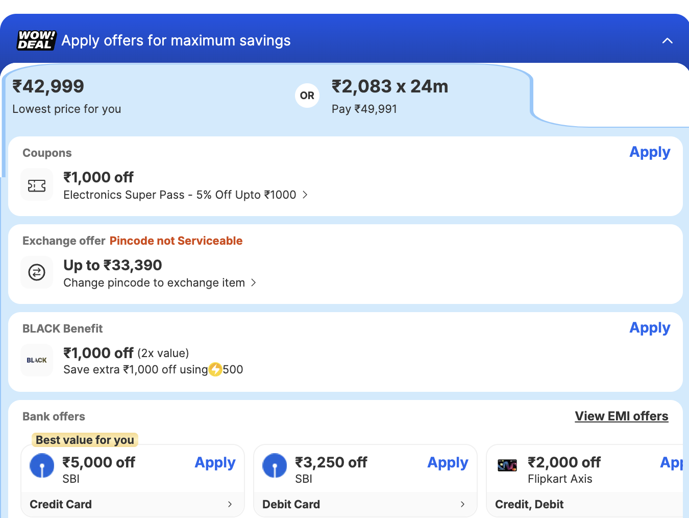Click the BLACK membership logo icon

[37, 360]
